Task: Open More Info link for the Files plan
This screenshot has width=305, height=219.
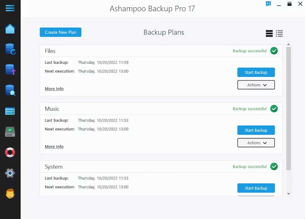Action: (54, 89)
